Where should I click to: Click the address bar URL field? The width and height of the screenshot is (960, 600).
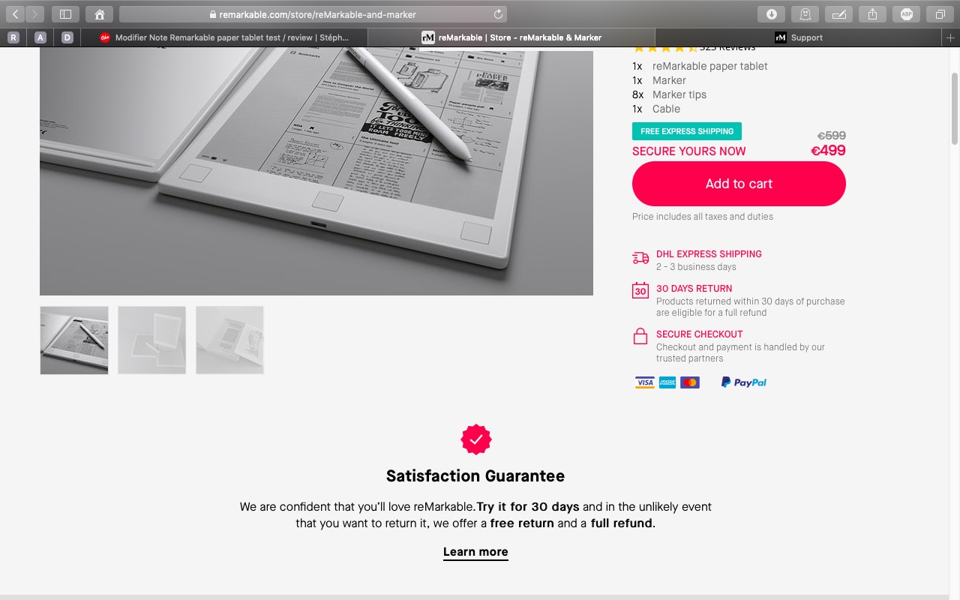(x=313, y=14)
